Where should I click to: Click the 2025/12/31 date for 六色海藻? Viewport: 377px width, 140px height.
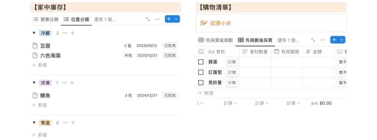coord(147,55)
